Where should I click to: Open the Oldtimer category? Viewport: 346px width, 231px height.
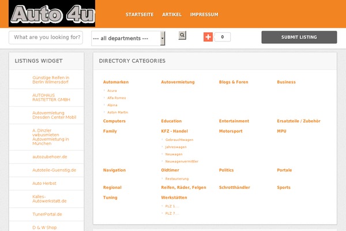tap(170, 170)
